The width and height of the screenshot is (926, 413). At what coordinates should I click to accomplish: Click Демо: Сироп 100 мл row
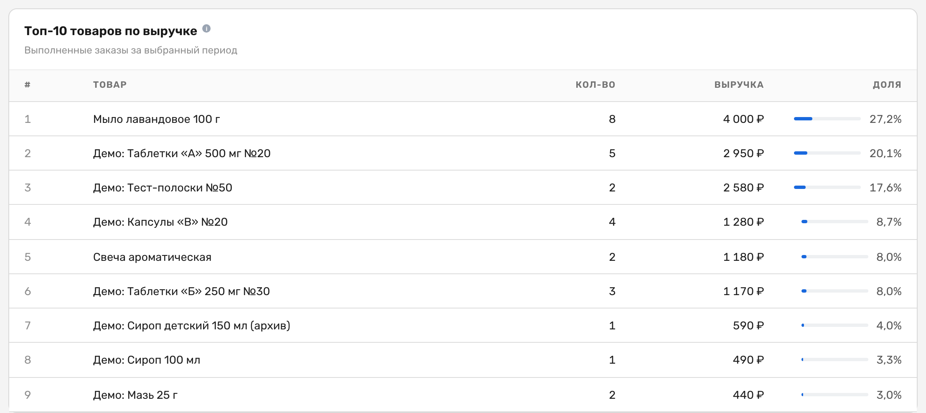(x=463, y=360)
